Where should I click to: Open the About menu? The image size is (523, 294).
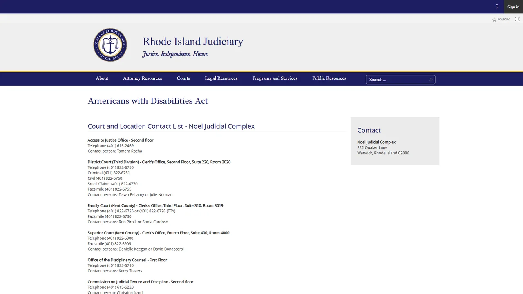[x=102, y=78]
